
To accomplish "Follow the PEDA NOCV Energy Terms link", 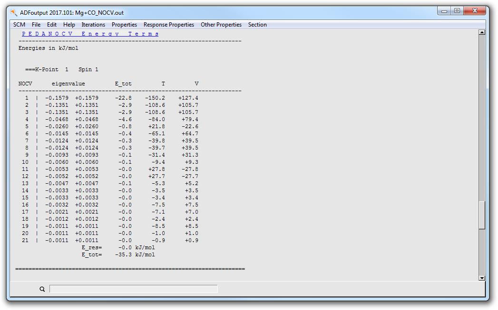I will pos(90,34).
